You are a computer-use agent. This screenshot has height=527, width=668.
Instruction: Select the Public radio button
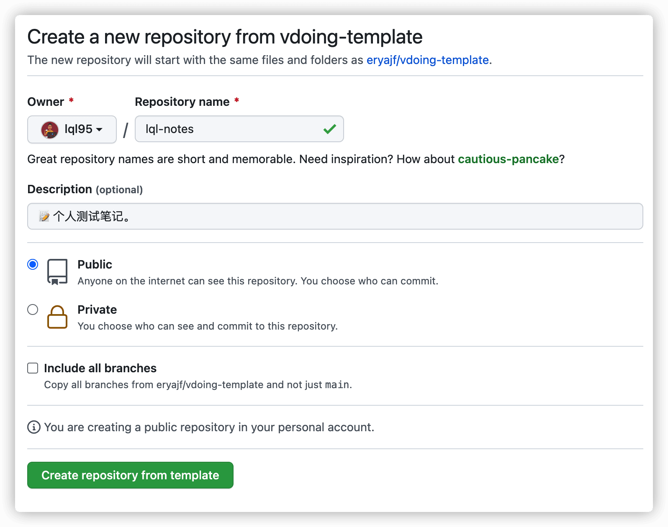click(33, 264)
